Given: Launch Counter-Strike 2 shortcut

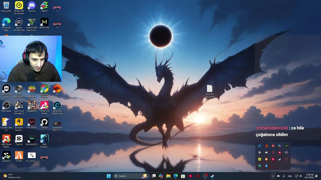Looking at the screenshot, I should (x=6, y=124).
